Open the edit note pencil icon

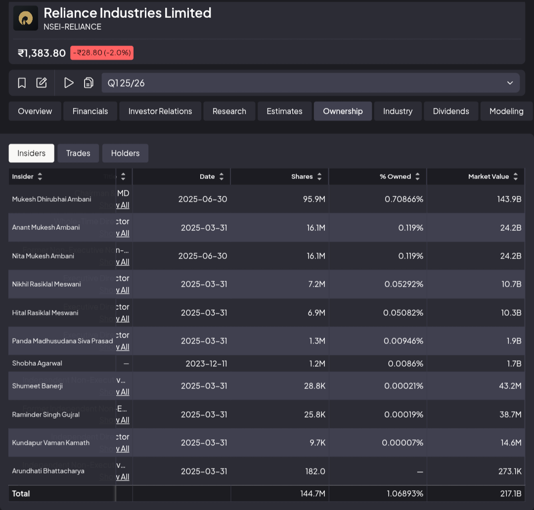click(x=42, y=83)
